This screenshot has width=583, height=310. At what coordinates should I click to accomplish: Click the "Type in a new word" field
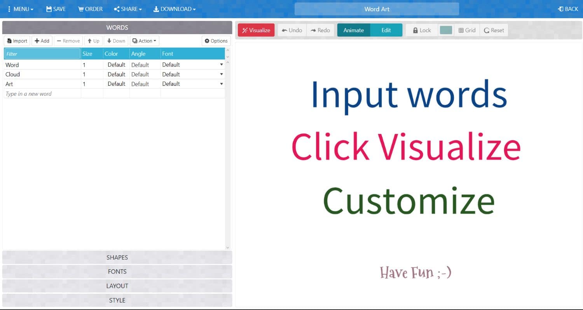pyautogui.click(x=42, y=94)
